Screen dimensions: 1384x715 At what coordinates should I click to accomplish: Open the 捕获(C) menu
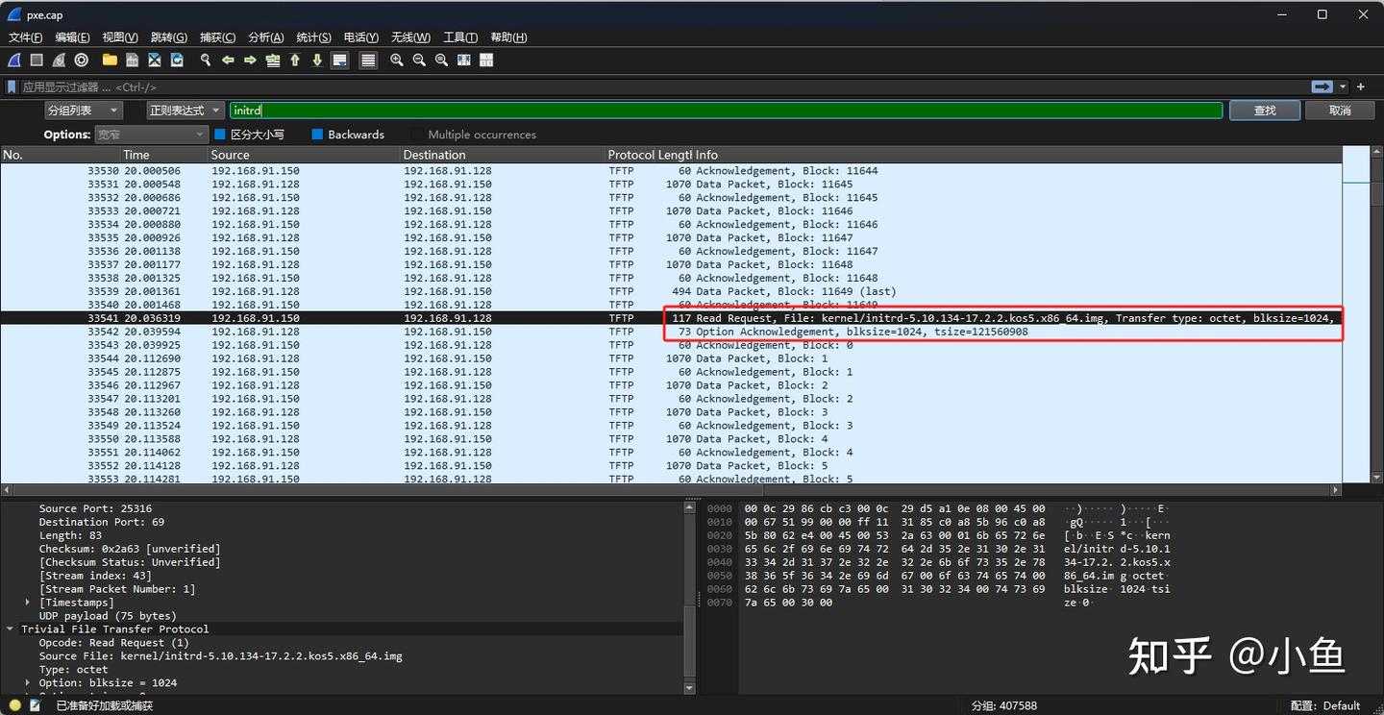click(217, 37)
